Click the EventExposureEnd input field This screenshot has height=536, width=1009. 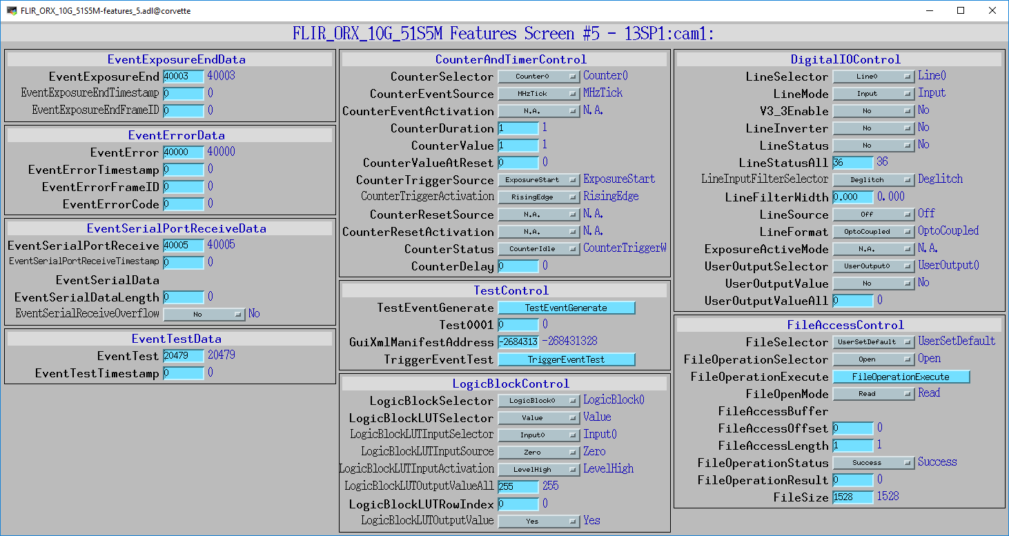[184, 77]
